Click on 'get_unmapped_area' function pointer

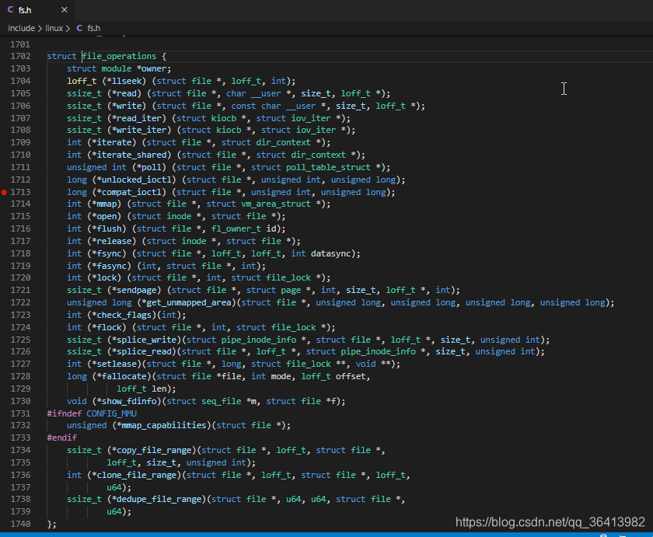[x=189, y=302]
